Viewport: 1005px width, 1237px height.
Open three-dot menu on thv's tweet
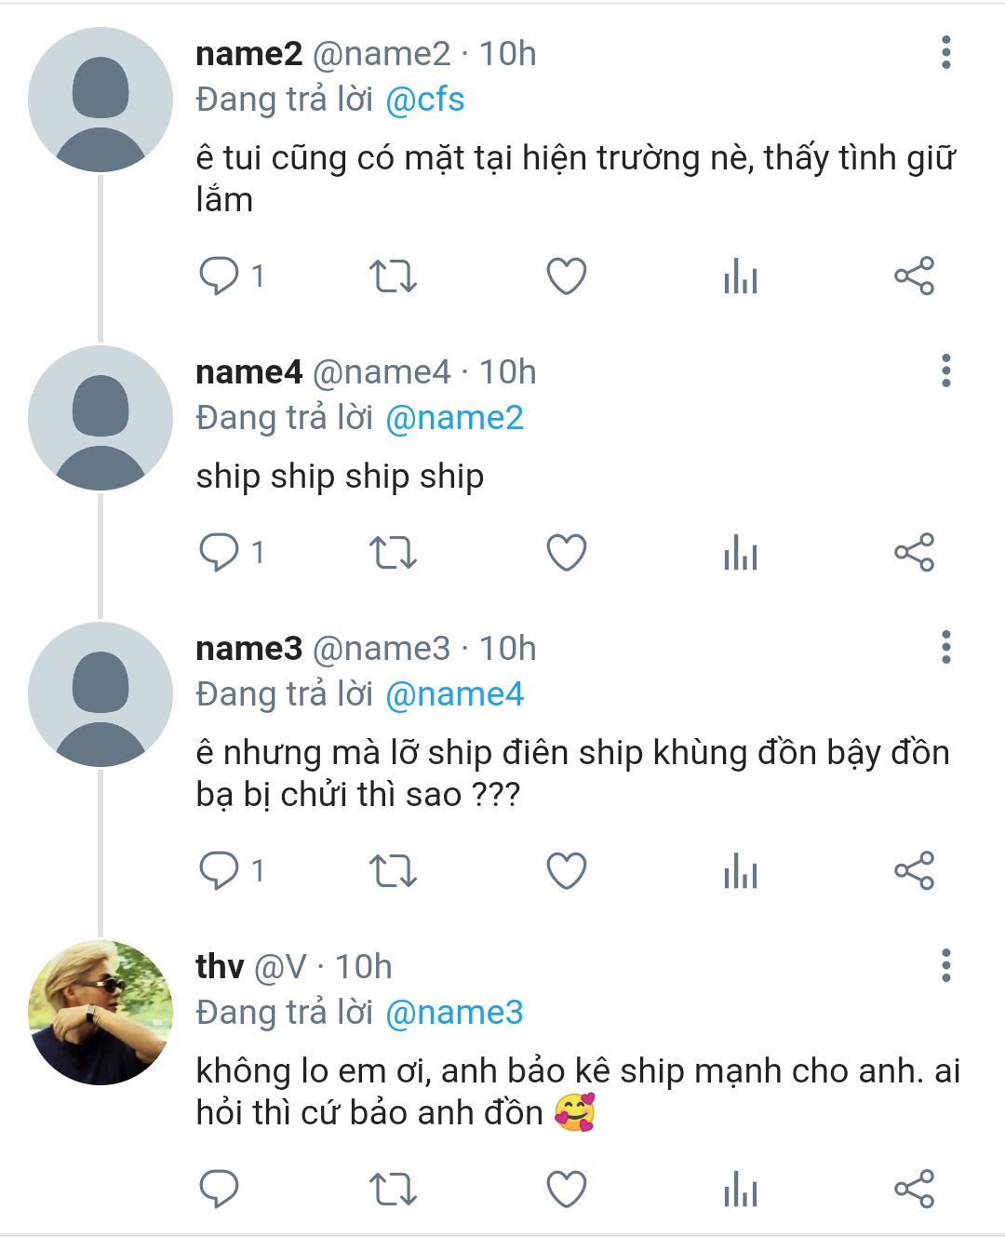[x=945, y=966]
